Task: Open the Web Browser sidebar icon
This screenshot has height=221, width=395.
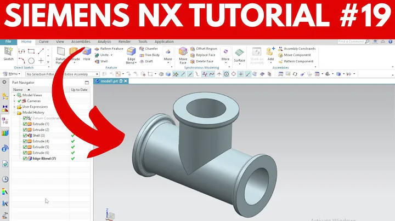Action: [5, 164]
